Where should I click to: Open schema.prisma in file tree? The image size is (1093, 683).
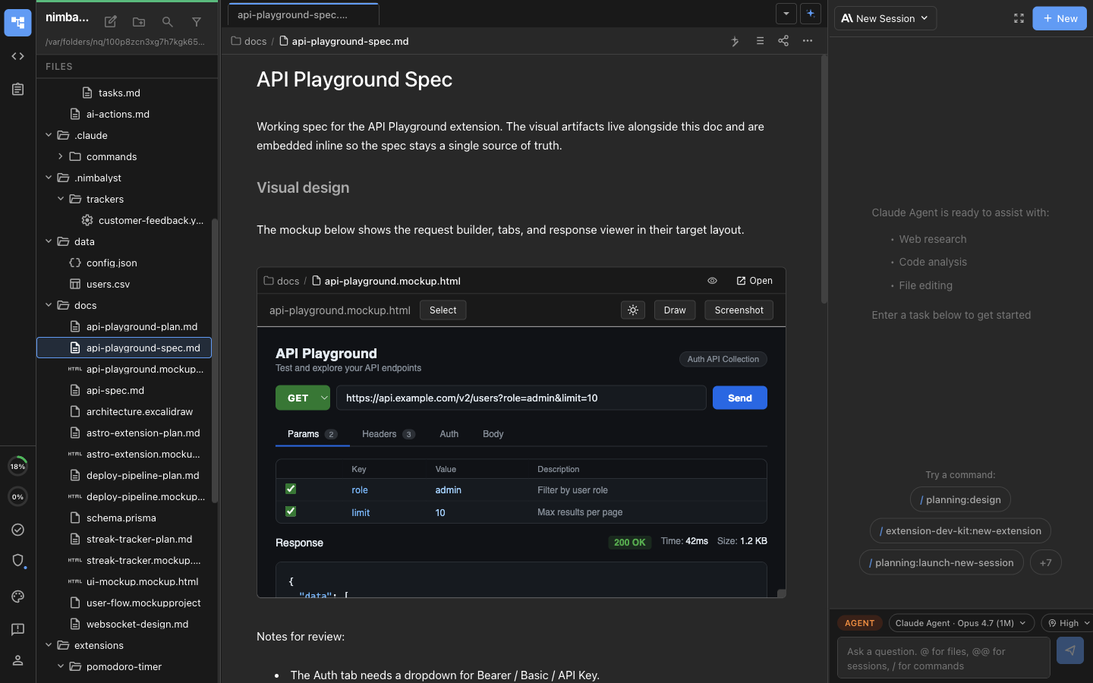(121, 518)
